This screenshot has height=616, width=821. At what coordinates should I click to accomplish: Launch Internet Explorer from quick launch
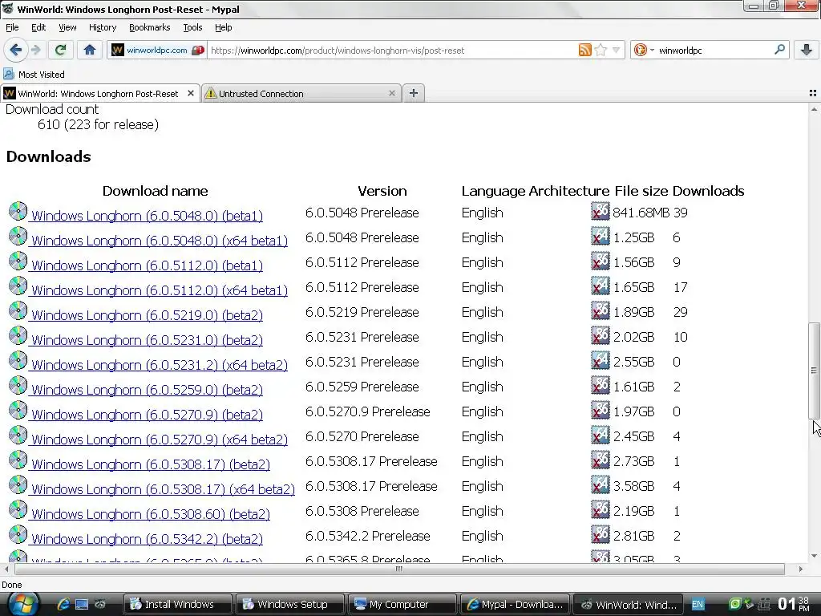click(64, 604)
